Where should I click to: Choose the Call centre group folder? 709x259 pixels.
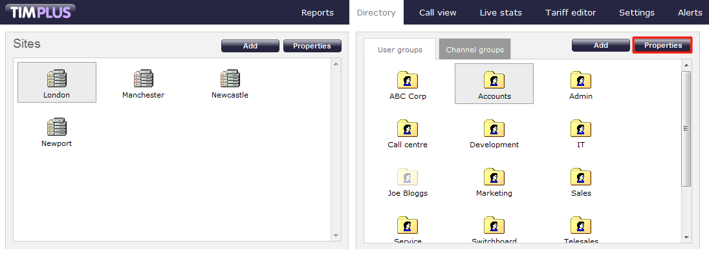[408, 129]
